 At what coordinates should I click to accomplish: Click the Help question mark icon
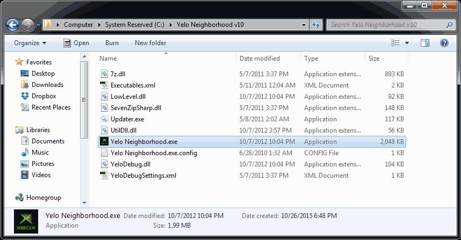pyautogui.click(x=444, y=43)
